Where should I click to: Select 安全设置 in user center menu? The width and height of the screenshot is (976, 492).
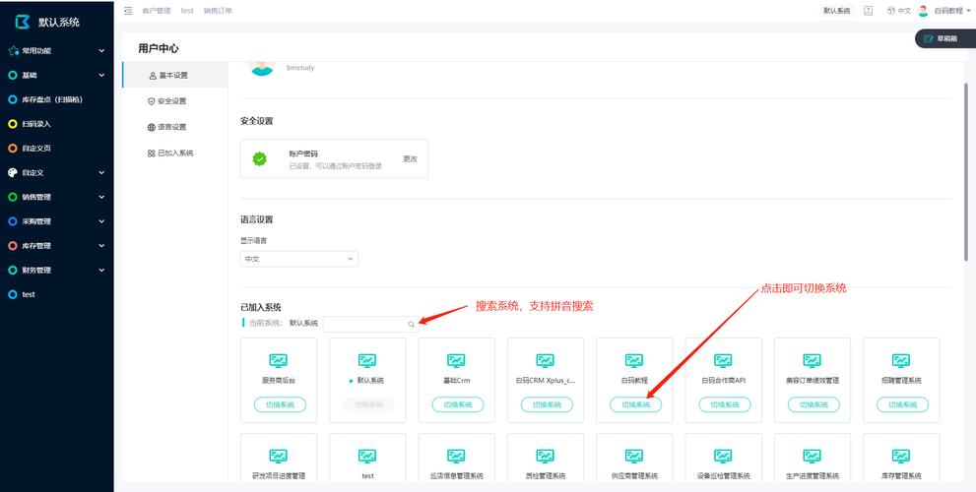[x=175, y=100]
